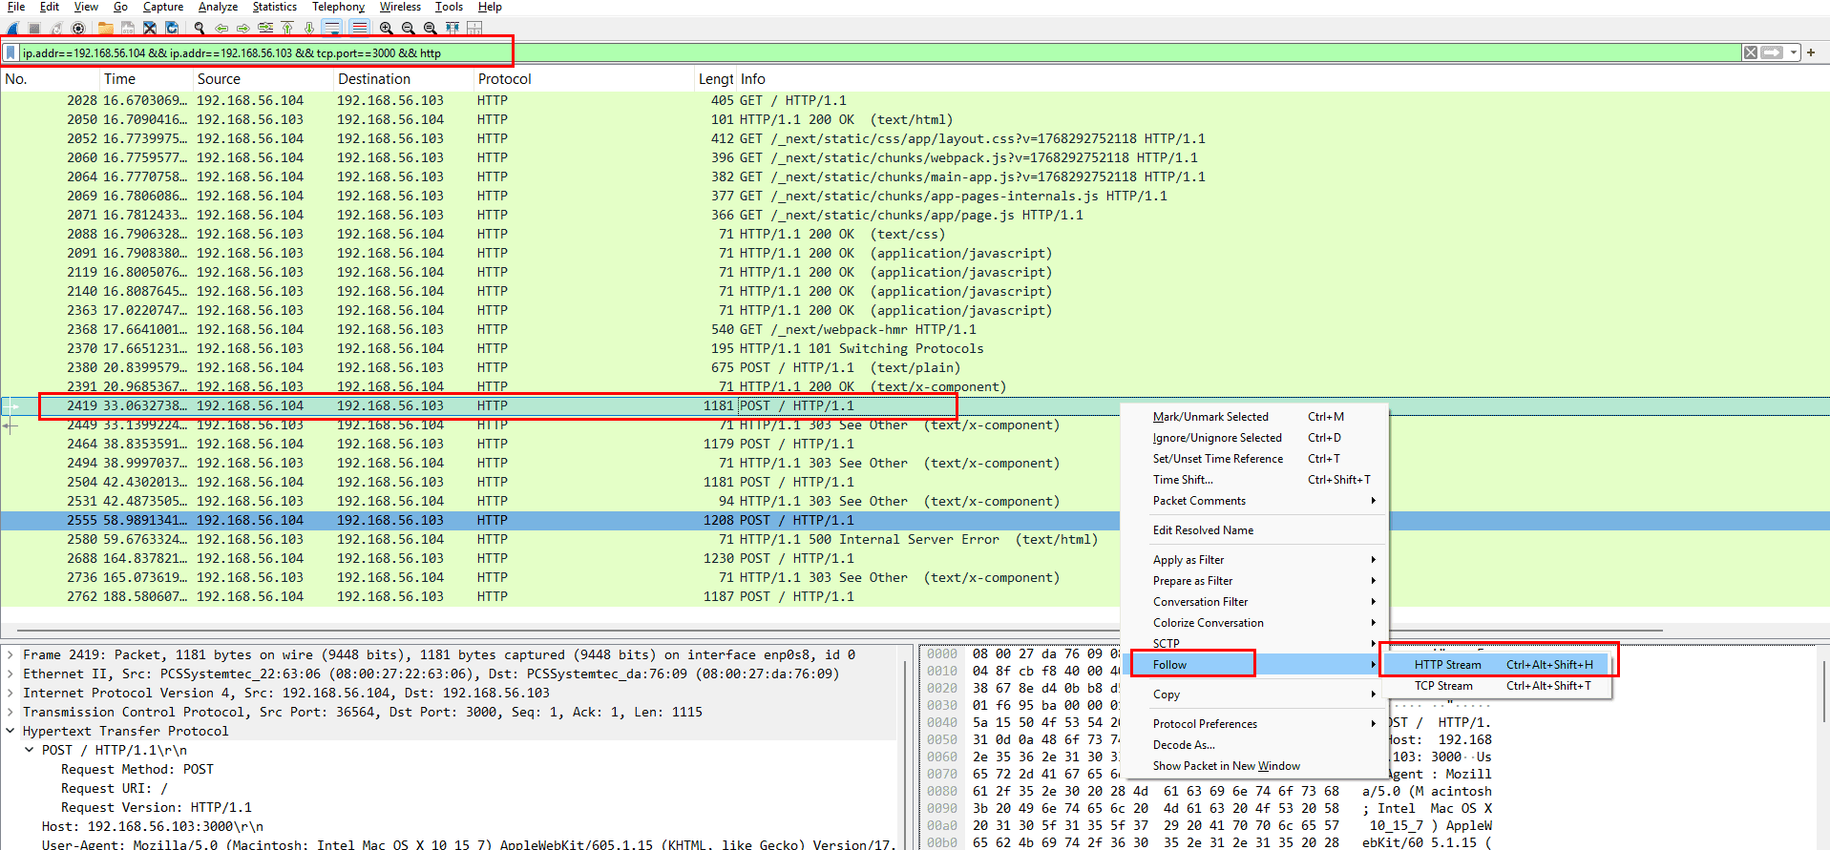The width and height of the screenshot is (1830, 850).
Task: Click the display filter text field
Action: (859, 53)
